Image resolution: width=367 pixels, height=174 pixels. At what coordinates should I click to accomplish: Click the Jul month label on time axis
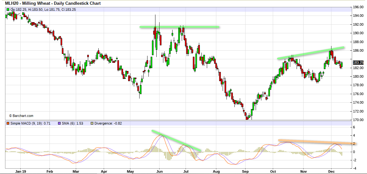[x=186, y=171]
